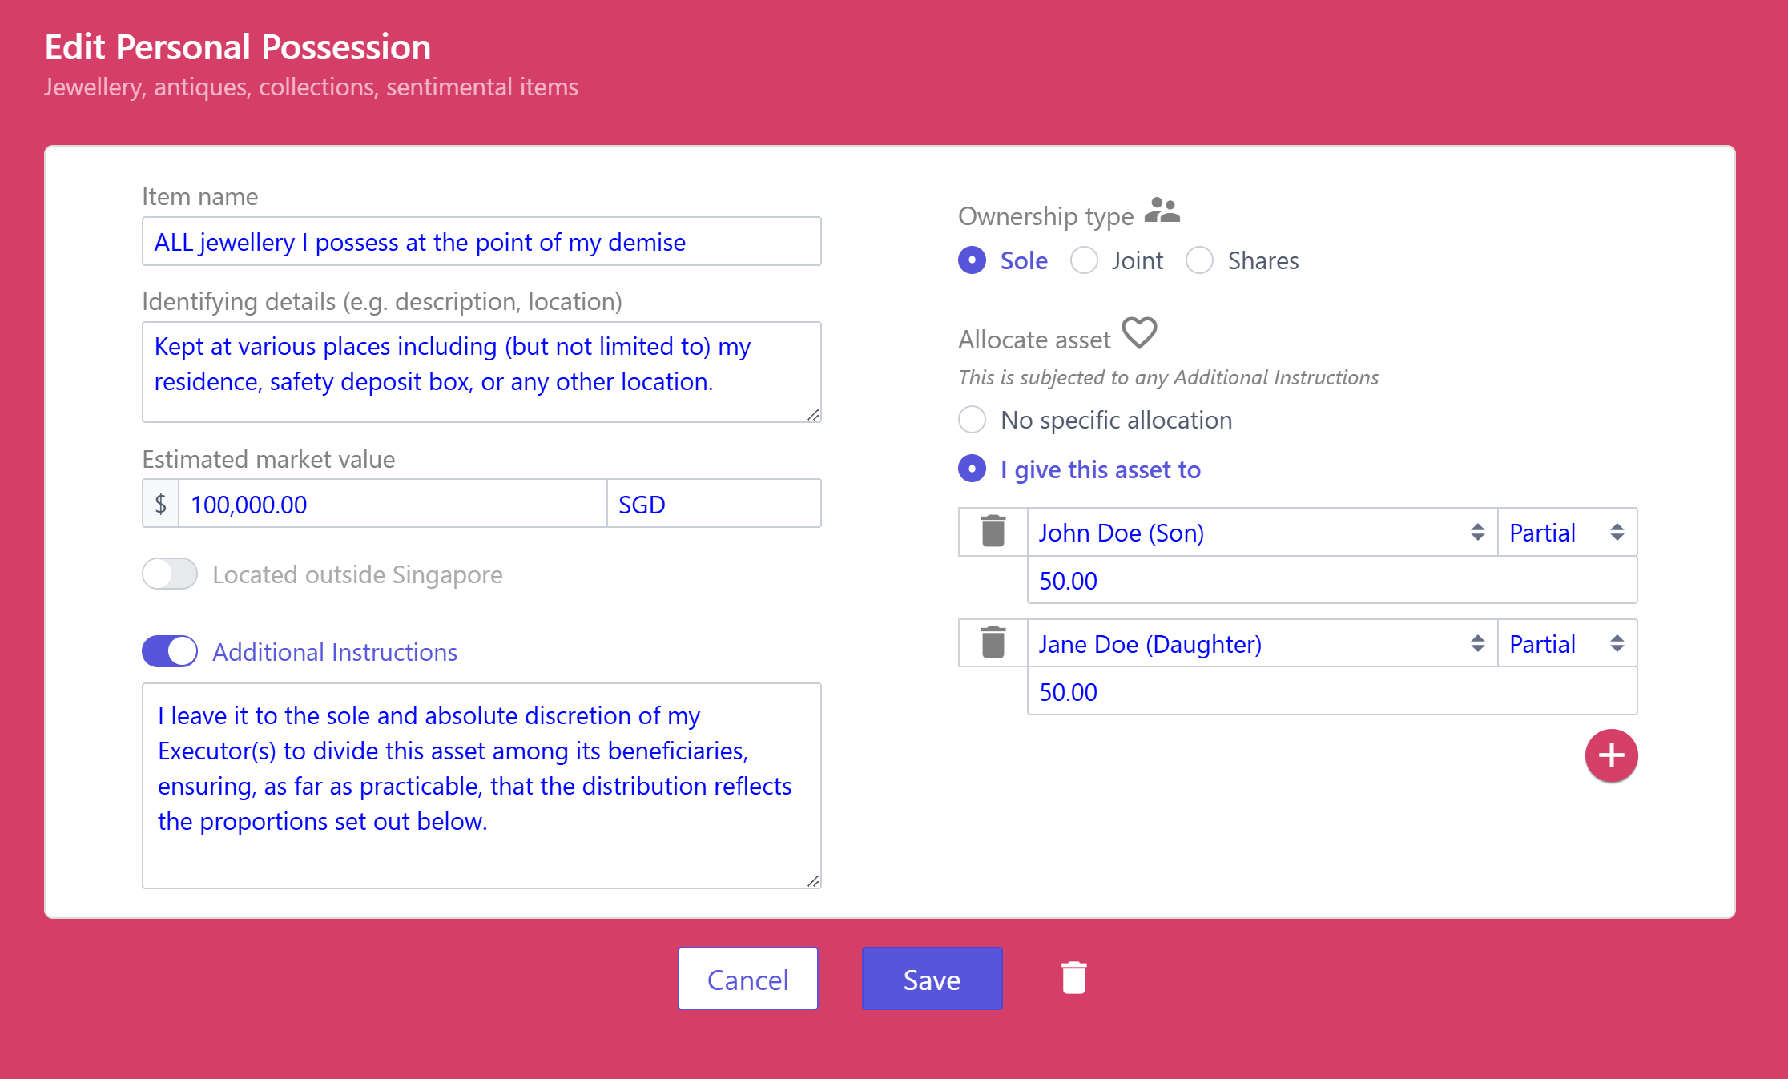
Task: Delete John Doe beneficiary row trash icon
Action: [x=993, y=532]
